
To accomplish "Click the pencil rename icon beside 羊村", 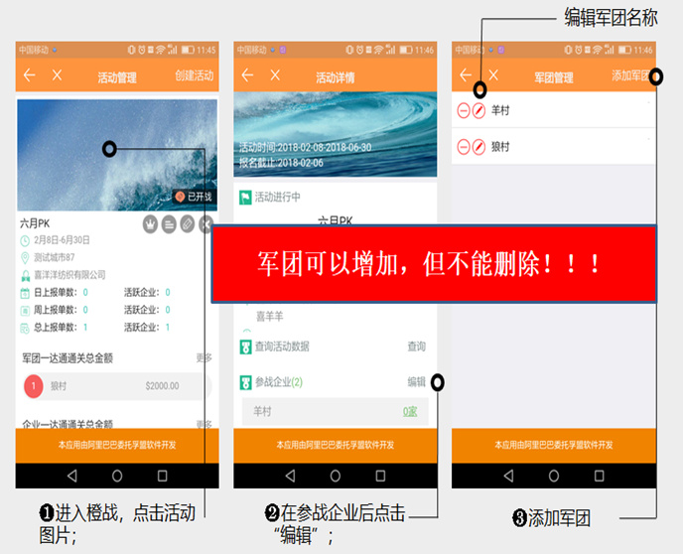I will (479, 111).
